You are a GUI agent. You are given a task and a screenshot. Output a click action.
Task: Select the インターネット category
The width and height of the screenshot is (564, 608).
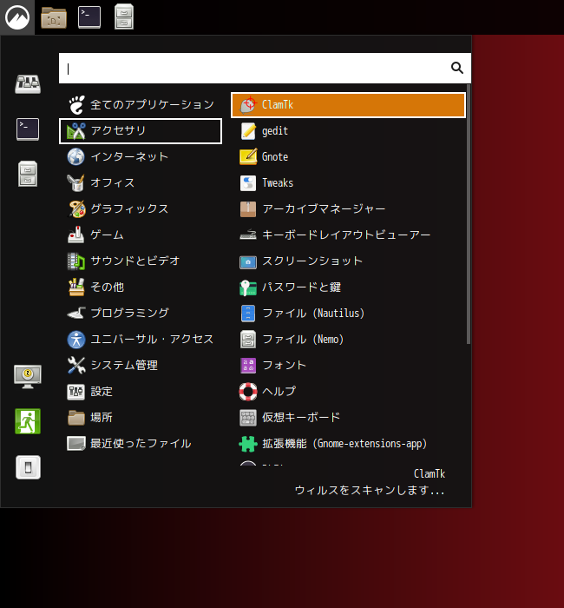141,157
